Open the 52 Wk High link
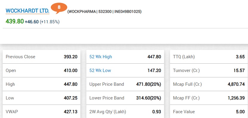The image size is (248, 118). tap(101, 57)
